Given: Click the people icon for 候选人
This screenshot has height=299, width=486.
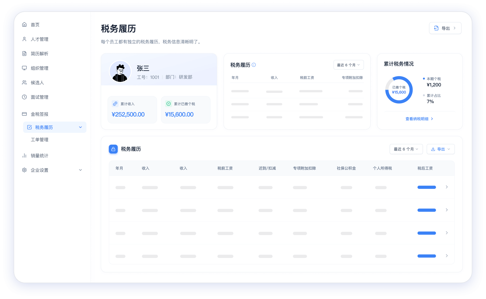Looking at the screenshot, I should 24,82.
